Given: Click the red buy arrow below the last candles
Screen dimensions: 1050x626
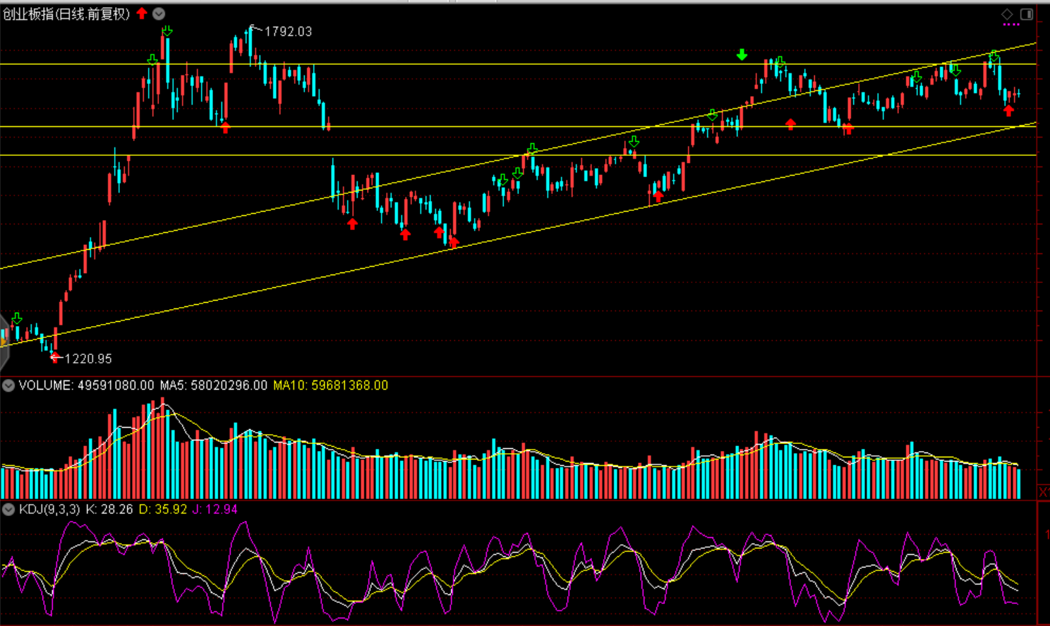Looking at the screenshot, I should tap(1009, 111).
